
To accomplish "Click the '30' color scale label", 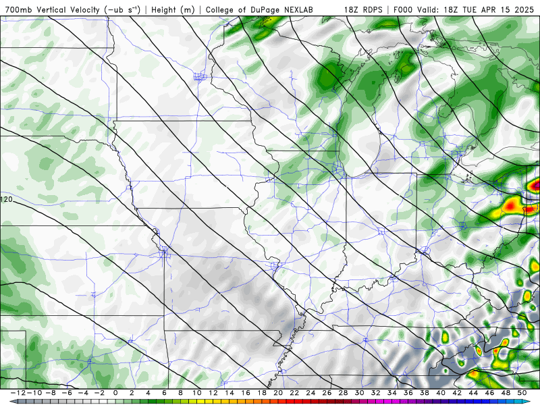I will pos(359,393).
